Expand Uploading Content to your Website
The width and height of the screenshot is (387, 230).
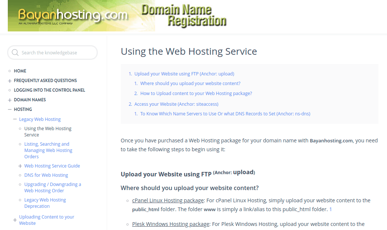(15, 220)
